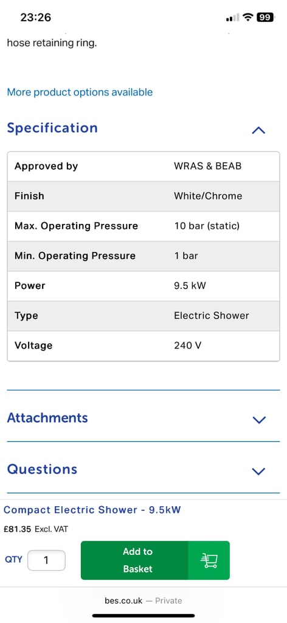Image resolution: width=287 pixels, height=623 pixels.
Task: Tap the 23:26 clock in status bar
Action: 35,18
